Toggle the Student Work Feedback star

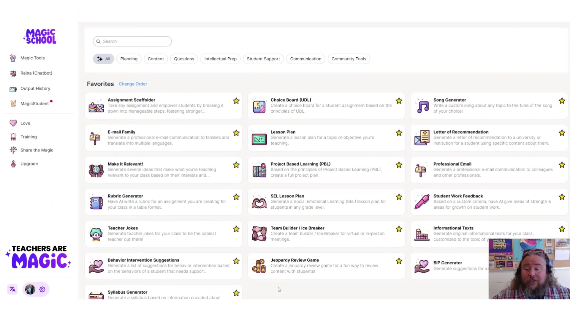tap(562, 197)
